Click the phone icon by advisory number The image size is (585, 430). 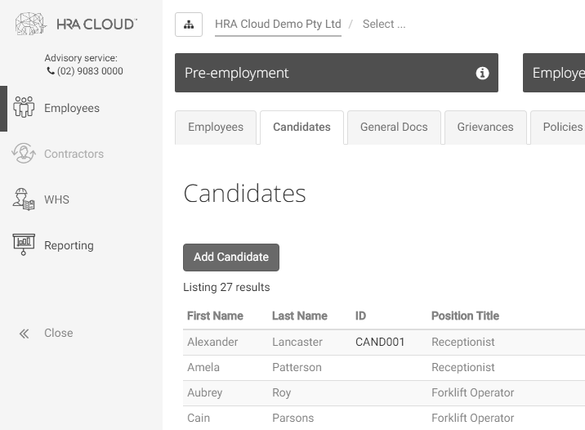(51, 70)
